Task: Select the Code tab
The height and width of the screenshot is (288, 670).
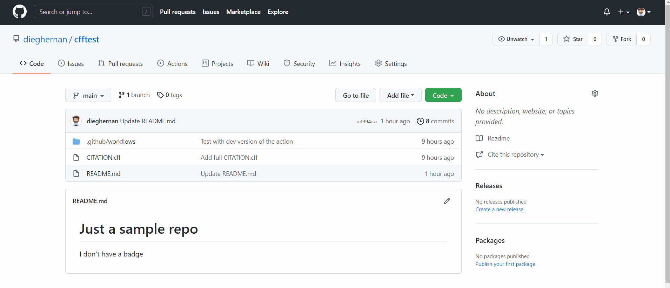Action: 32,63
